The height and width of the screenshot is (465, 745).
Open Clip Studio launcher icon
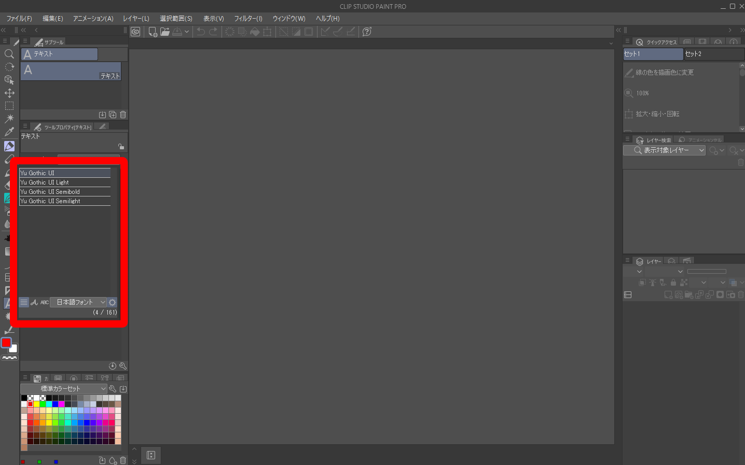pyautogui.click(x=135, y=32)
